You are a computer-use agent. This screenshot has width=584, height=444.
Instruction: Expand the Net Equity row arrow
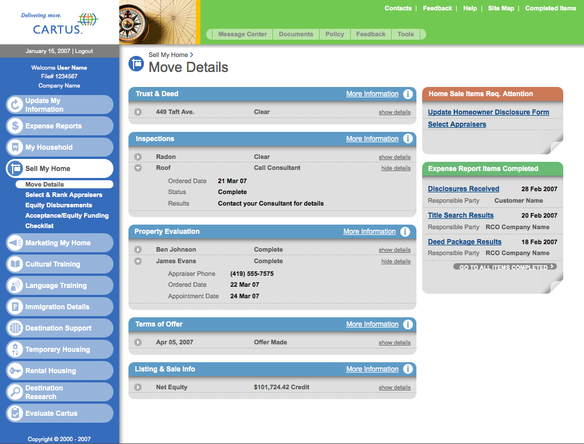point(138,388)
